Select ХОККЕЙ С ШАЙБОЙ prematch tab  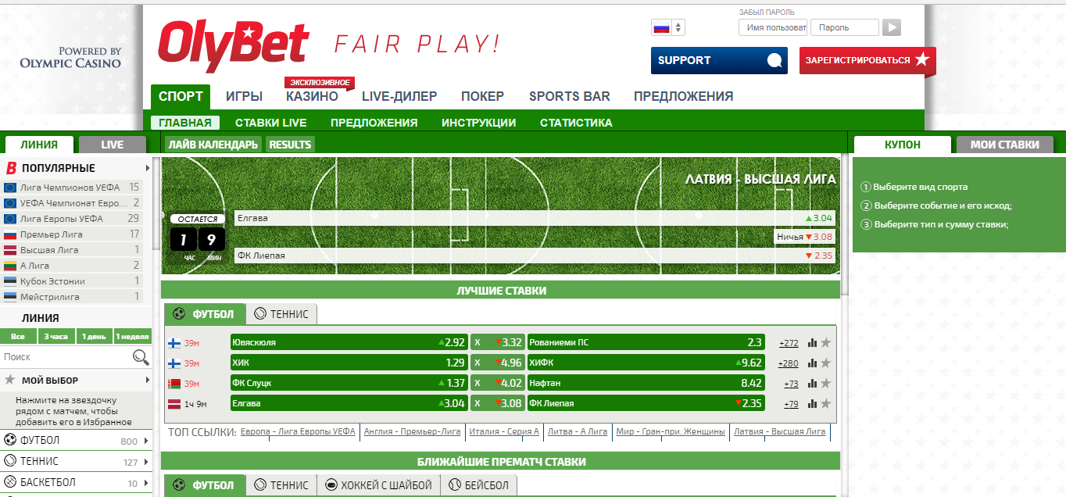click(x=378, y=485)
